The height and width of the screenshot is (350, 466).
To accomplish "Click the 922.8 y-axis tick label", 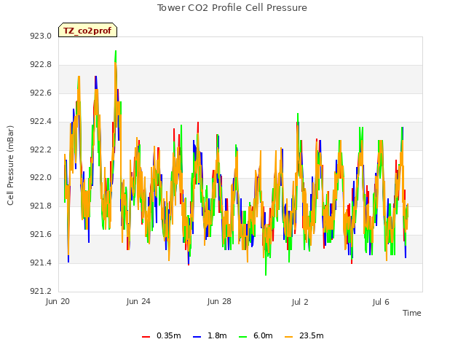I will [x=41, y=65].
